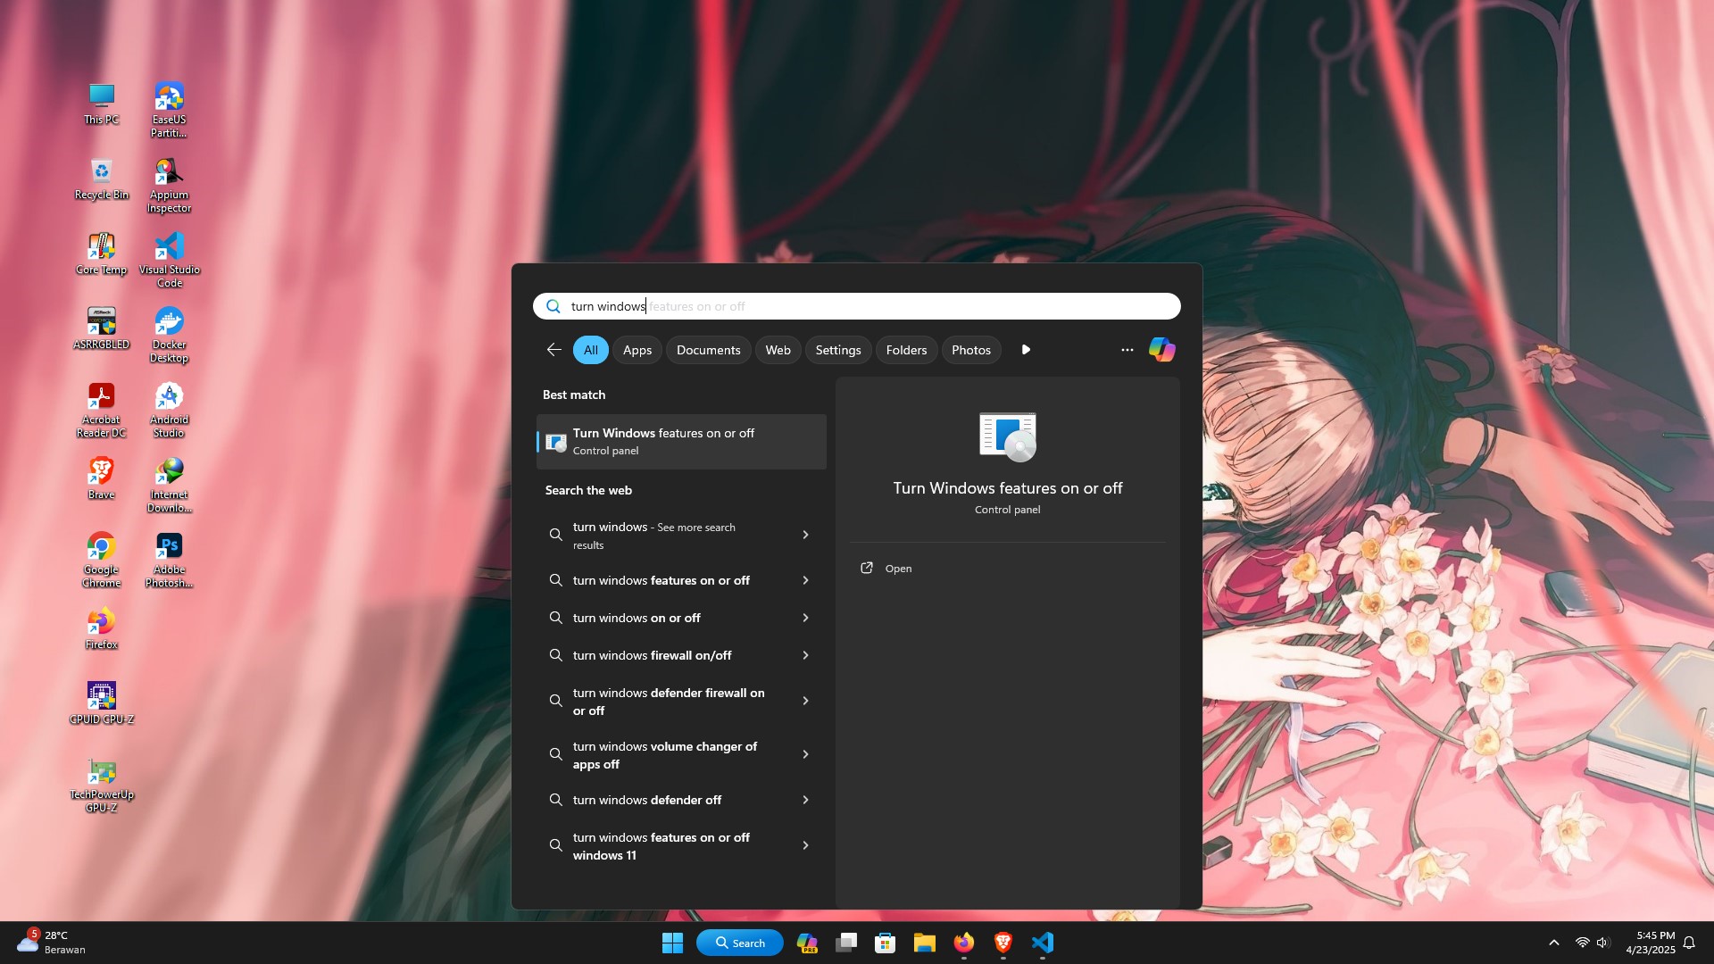This screenshot has width=1714, height=964.
Task: Expand 'turn windows on or off' suggestion arrow
Action: pos(805,618)
